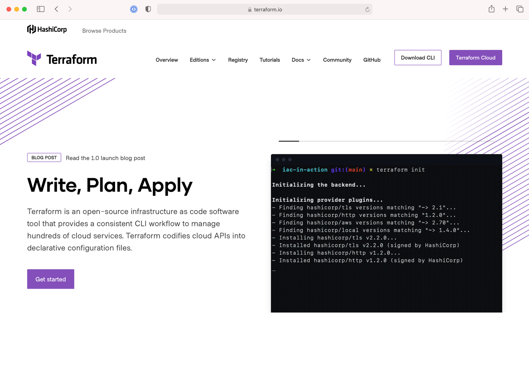This screenshot has width=529, height=389.
Task: Select the first carousel progress segment
Action: [x=289, y=141]
